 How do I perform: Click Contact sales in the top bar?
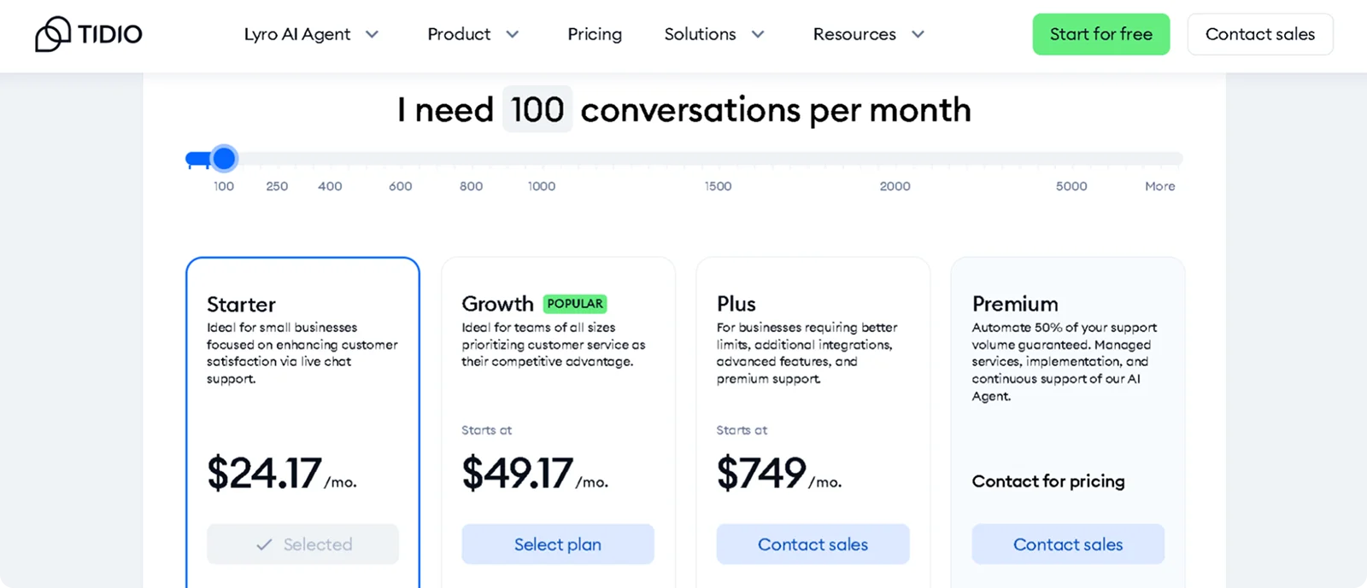pos(1259,34)
